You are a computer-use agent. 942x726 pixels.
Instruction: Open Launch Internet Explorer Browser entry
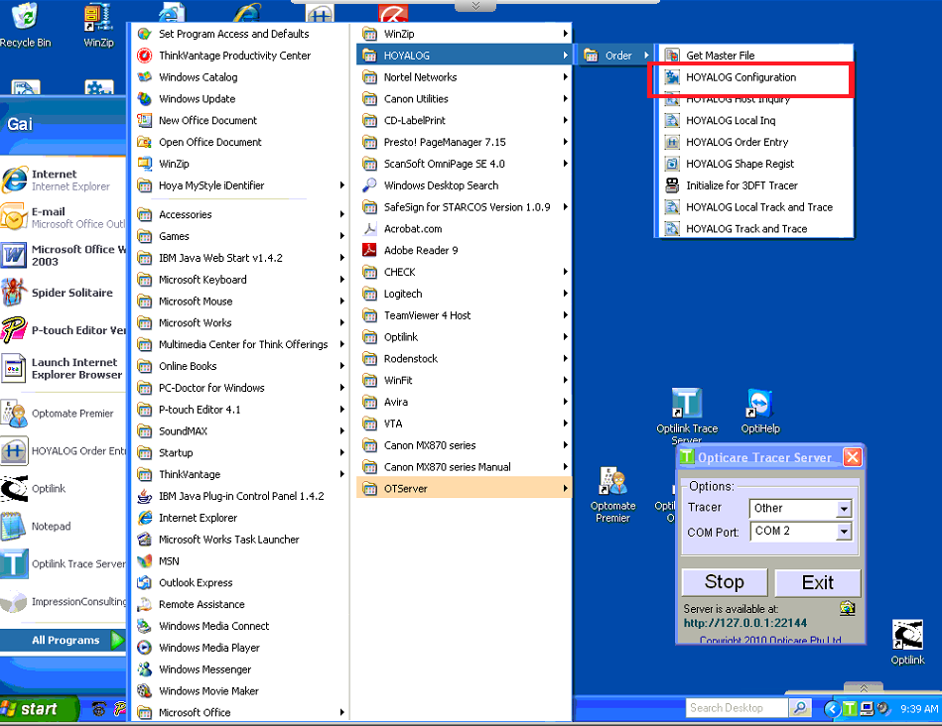click(x=64, y=368)
